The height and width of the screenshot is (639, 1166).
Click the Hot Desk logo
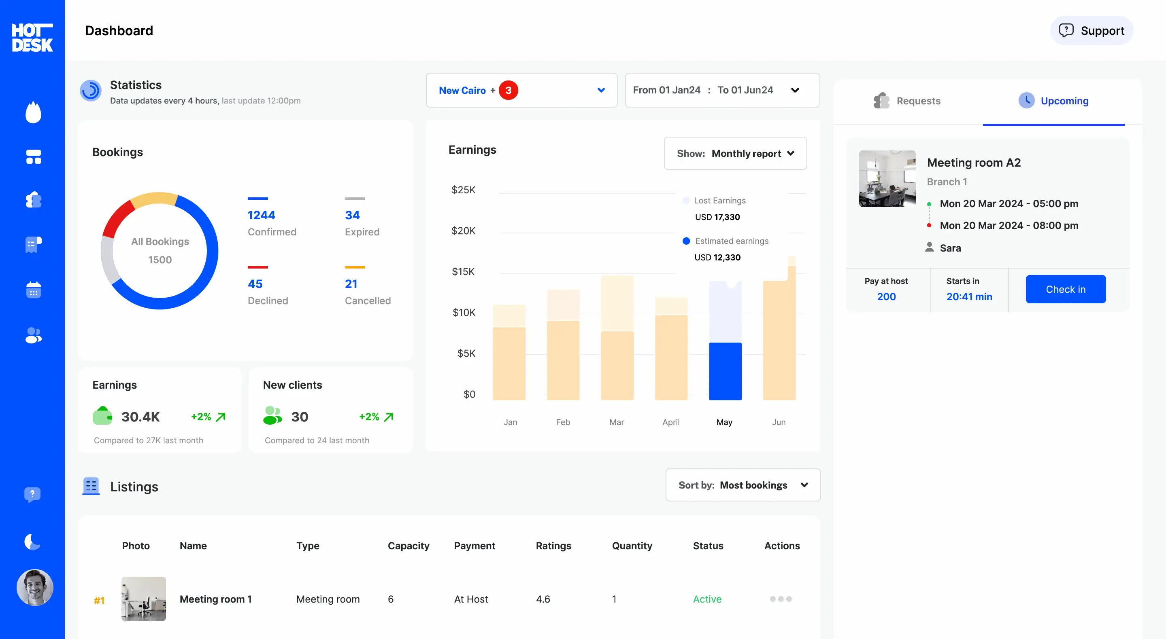pos(32,37)
